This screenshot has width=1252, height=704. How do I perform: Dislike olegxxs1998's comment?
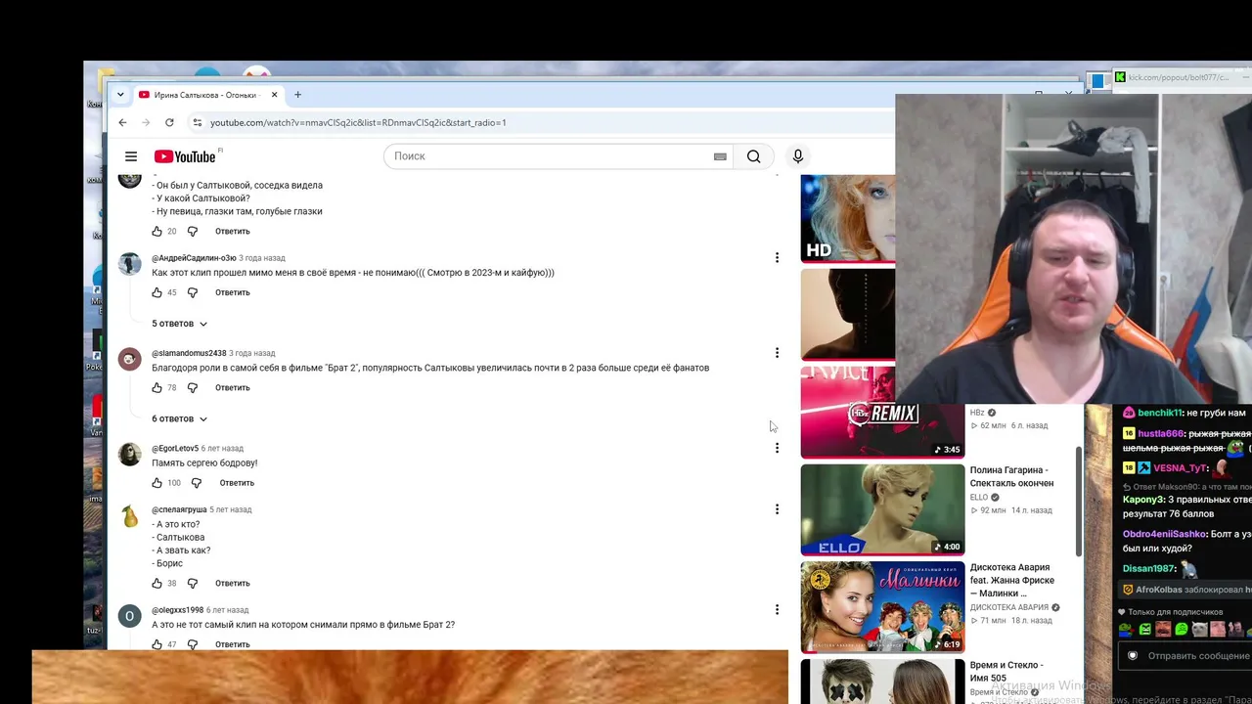[x=193, y=644]
